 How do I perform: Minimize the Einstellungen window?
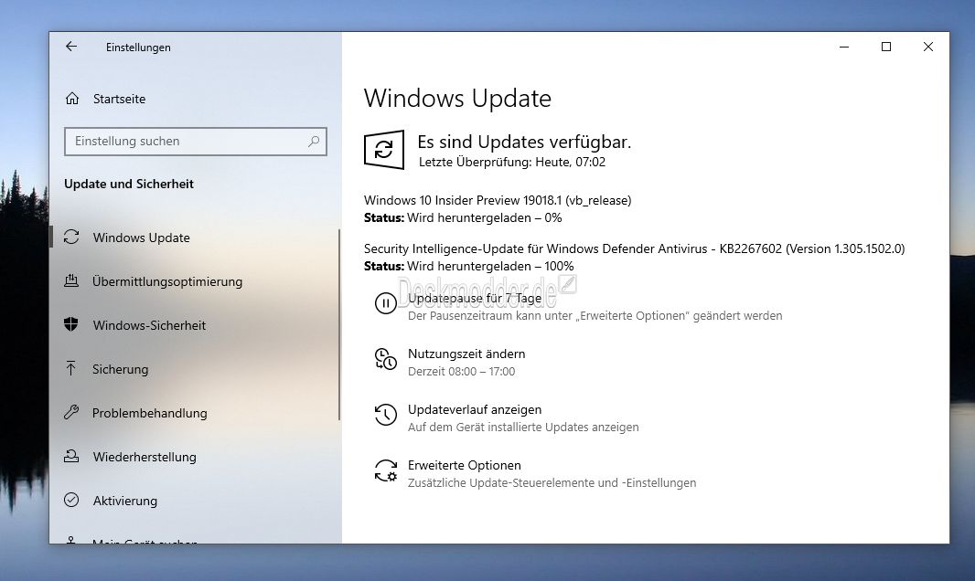[x=844, y=47]
